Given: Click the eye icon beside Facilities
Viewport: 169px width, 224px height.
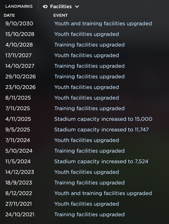Looking at the screenshot, I should [45, 7].
